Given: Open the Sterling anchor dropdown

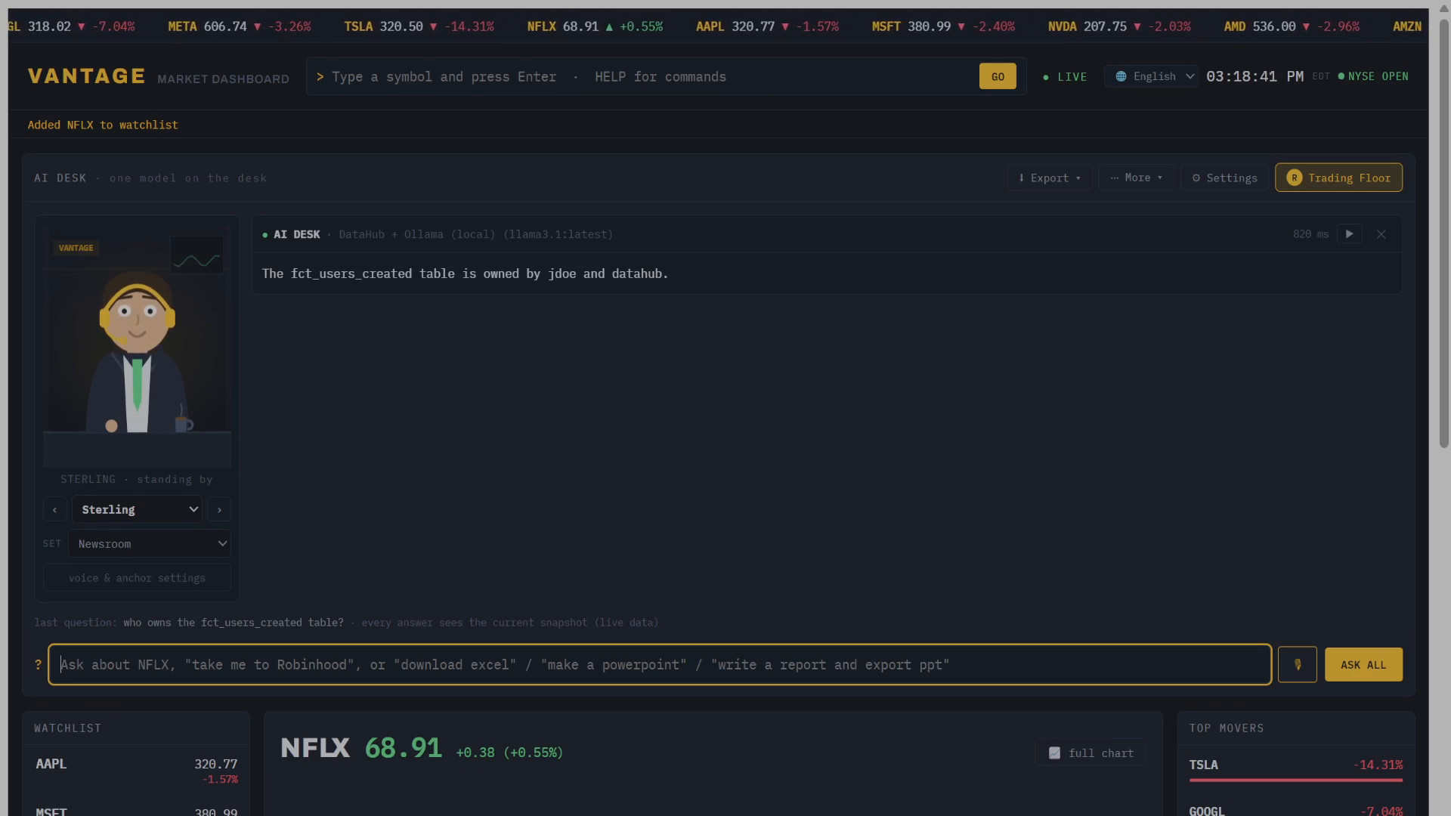Looking at the screenshot, I should coord(137,510).
